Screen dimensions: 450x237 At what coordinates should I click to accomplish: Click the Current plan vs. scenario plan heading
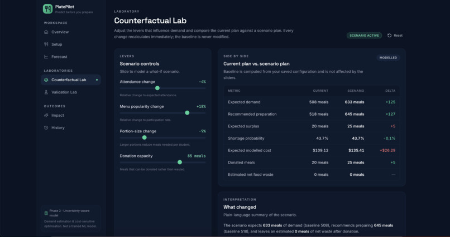click(256, 64)
